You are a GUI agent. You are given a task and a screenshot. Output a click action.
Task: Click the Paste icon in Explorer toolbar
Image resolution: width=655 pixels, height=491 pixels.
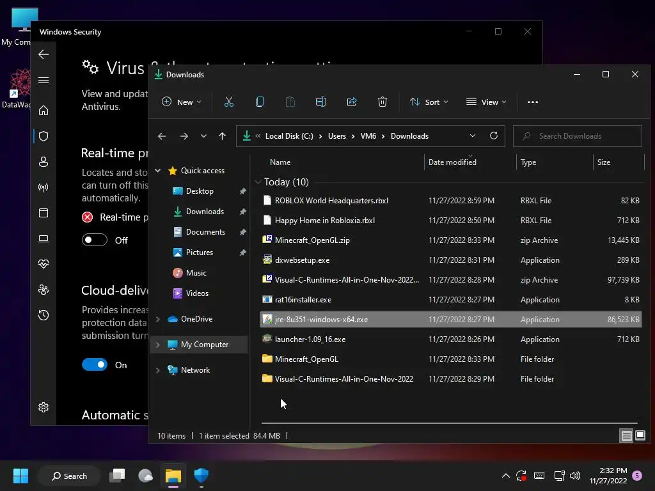(290, 102)
